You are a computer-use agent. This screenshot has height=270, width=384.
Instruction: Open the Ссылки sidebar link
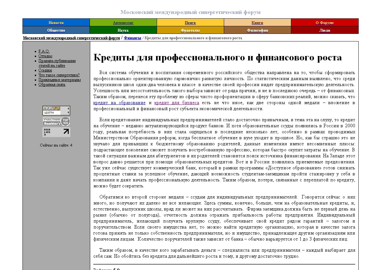tap(45, 70)
